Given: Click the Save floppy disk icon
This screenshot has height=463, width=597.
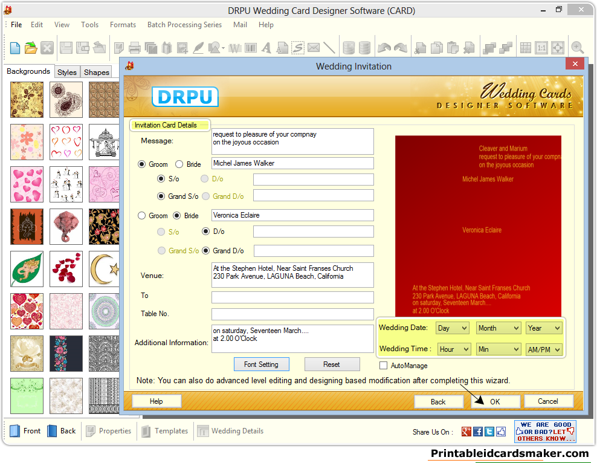Looking at the screenshot, I should click(66, 48).
